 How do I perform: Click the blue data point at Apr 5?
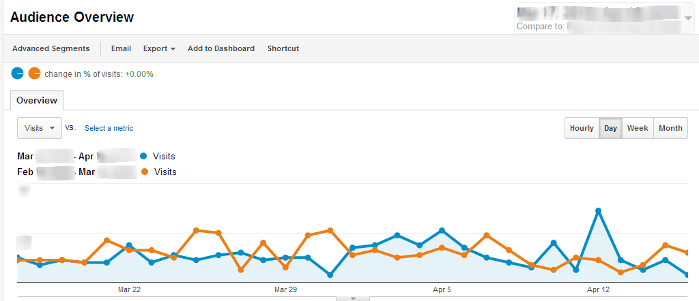(442, 230)
